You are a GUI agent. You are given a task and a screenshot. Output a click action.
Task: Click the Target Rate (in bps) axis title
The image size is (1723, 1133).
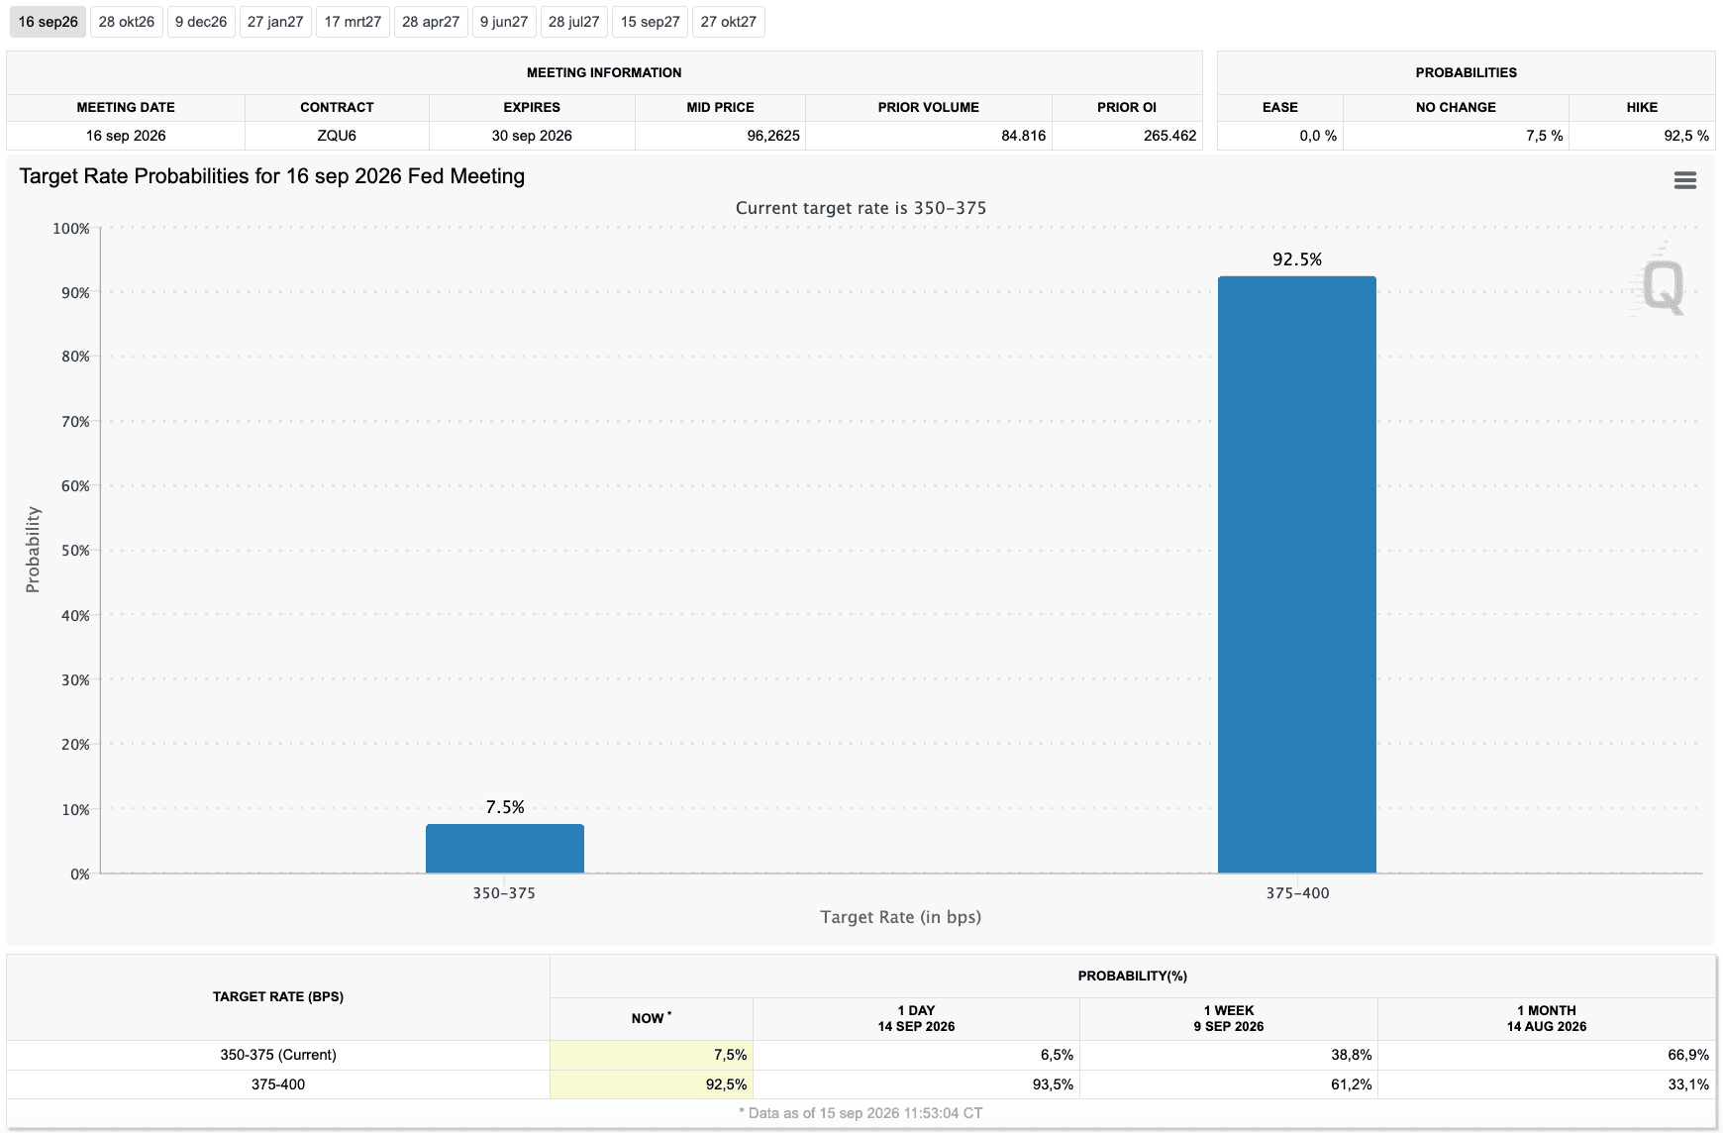pyautogui.click(x=901, y=917)
